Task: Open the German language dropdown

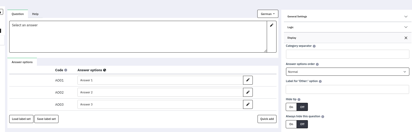Action: 268,14
